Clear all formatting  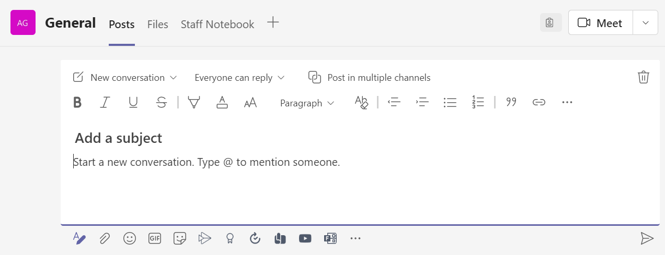(362, 102)
